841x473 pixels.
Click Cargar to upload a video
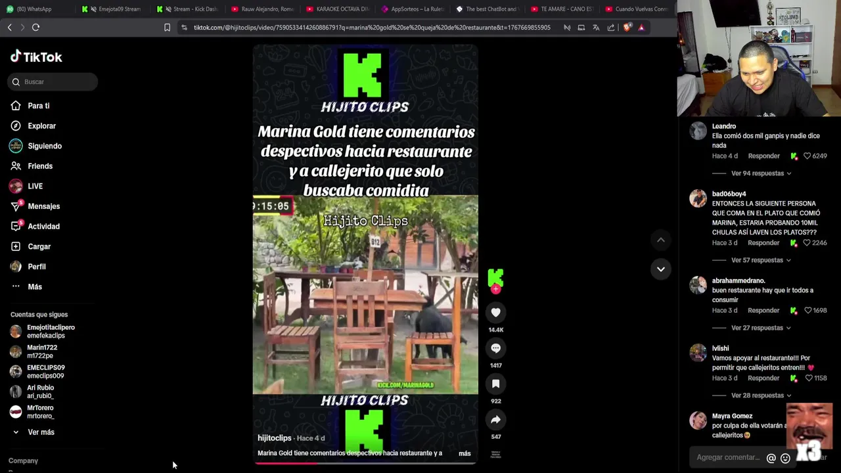[30, 246]
